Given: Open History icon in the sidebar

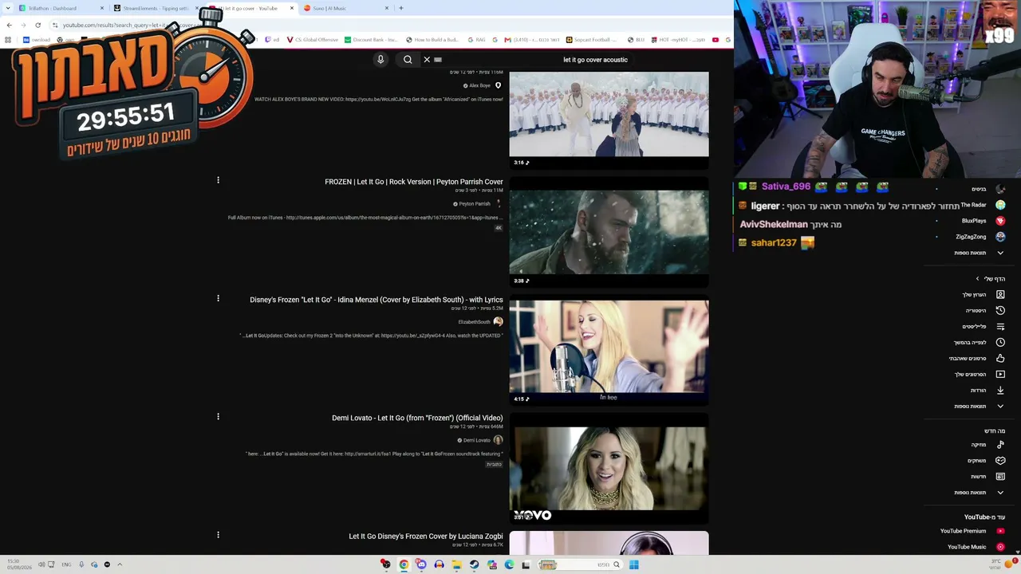Looking at the screenshot, I should (1000, 311).
